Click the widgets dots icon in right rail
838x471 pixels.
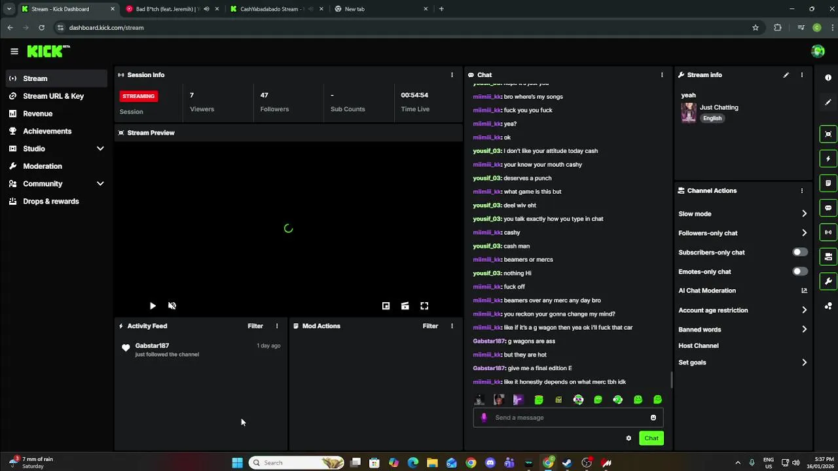click(828, 305)
